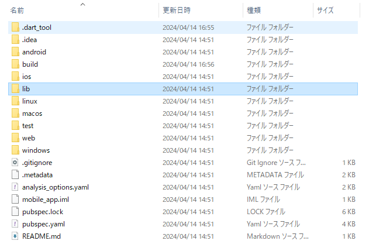369x251 pixels.
Task: Select the .gitignore file icon
Action: (x=15, y=163)
